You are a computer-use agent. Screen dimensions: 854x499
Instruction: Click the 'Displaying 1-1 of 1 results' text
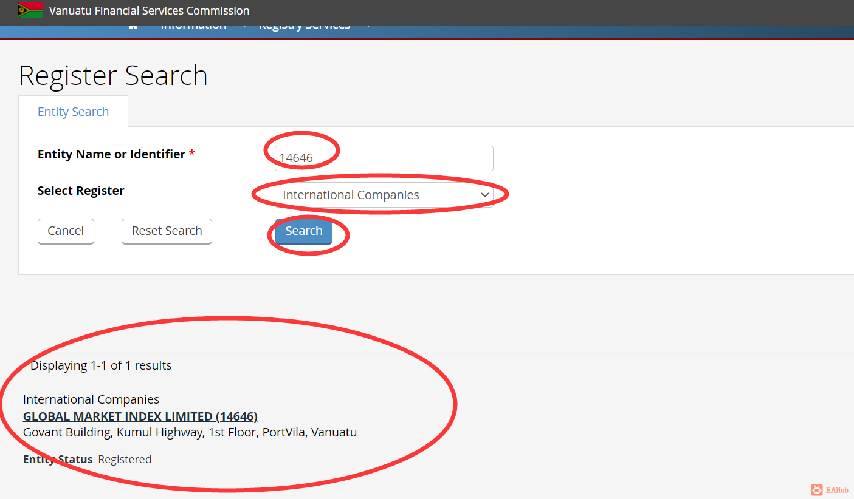click(101, 365)
